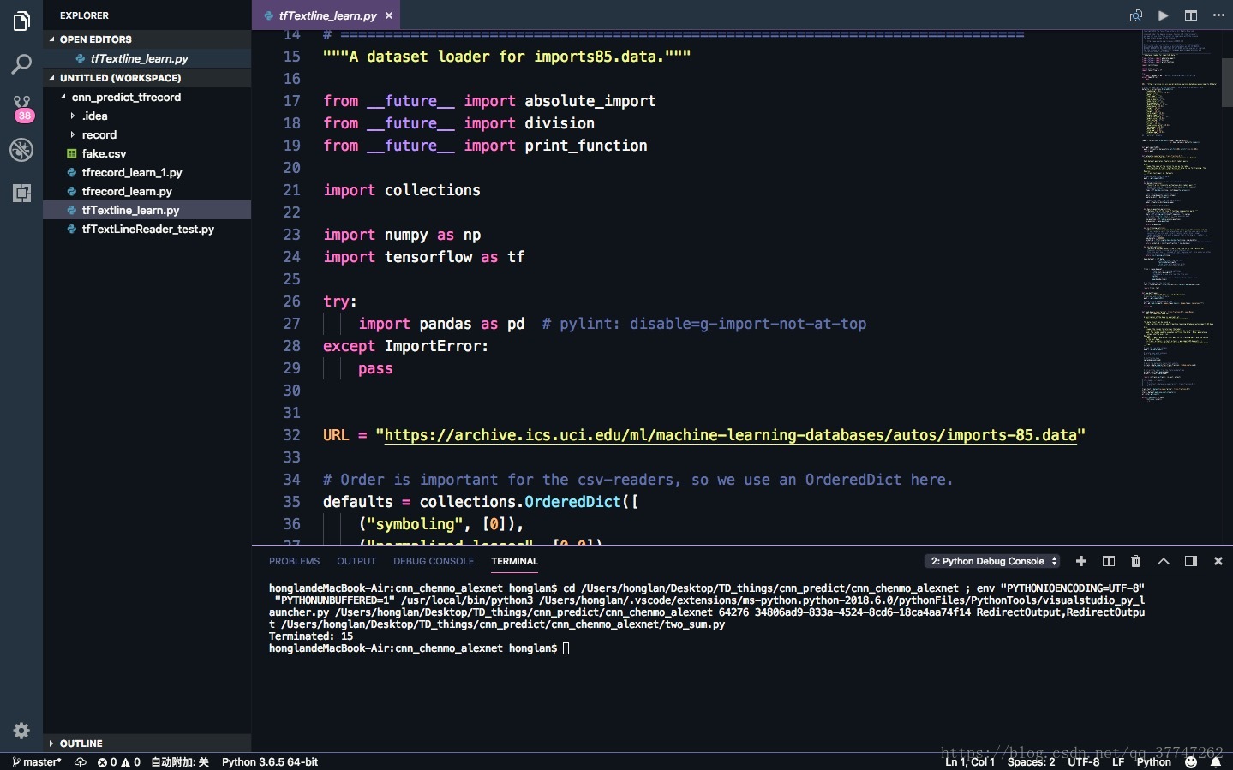Open the Manage gear in activity bar
Viewport: 1233px width, 770px height.
click(x=21, y=731)
